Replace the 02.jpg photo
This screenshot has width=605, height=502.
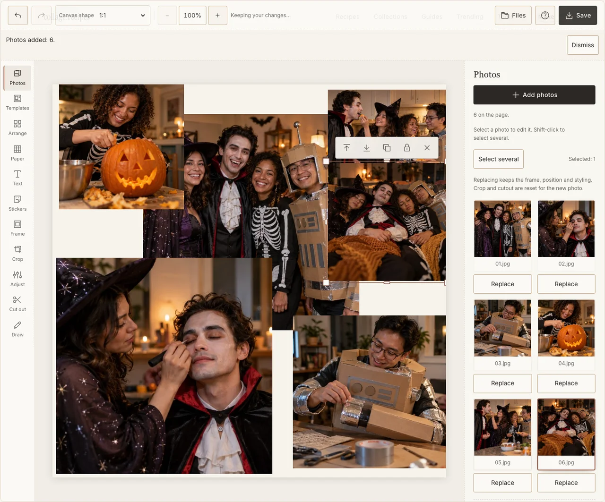click(x=566, y=284)
